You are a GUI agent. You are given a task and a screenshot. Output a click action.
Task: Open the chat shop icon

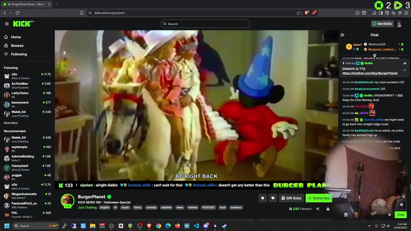(x=346, y=215)
